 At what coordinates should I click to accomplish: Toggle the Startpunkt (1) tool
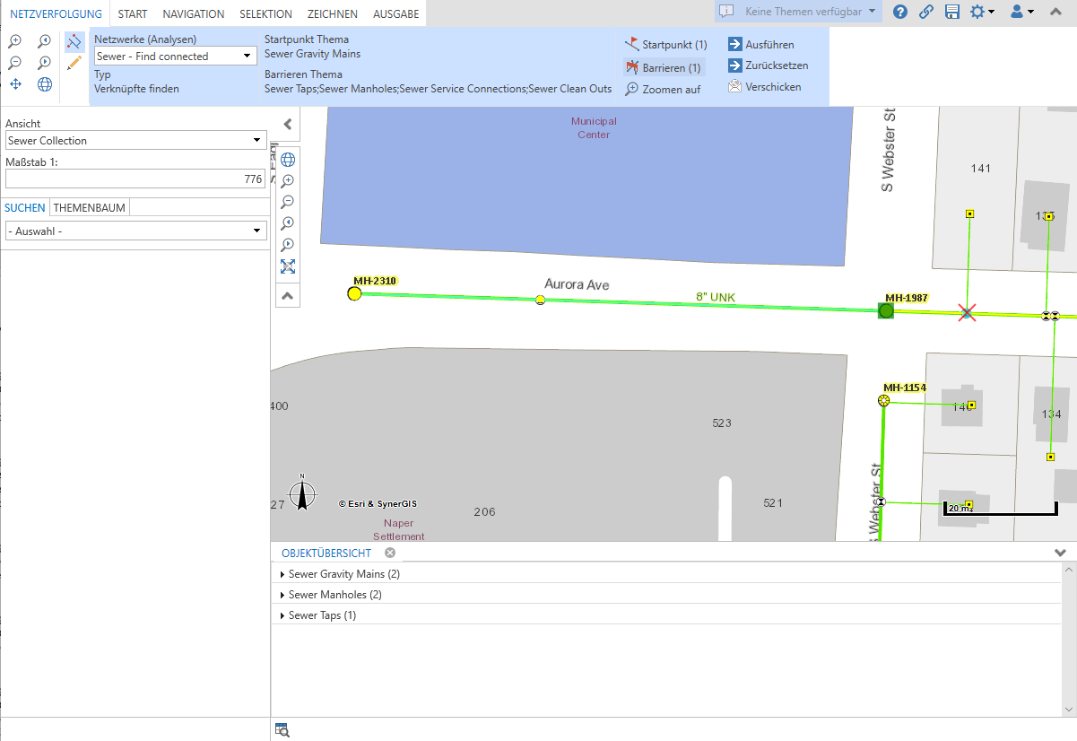(665, 45)
